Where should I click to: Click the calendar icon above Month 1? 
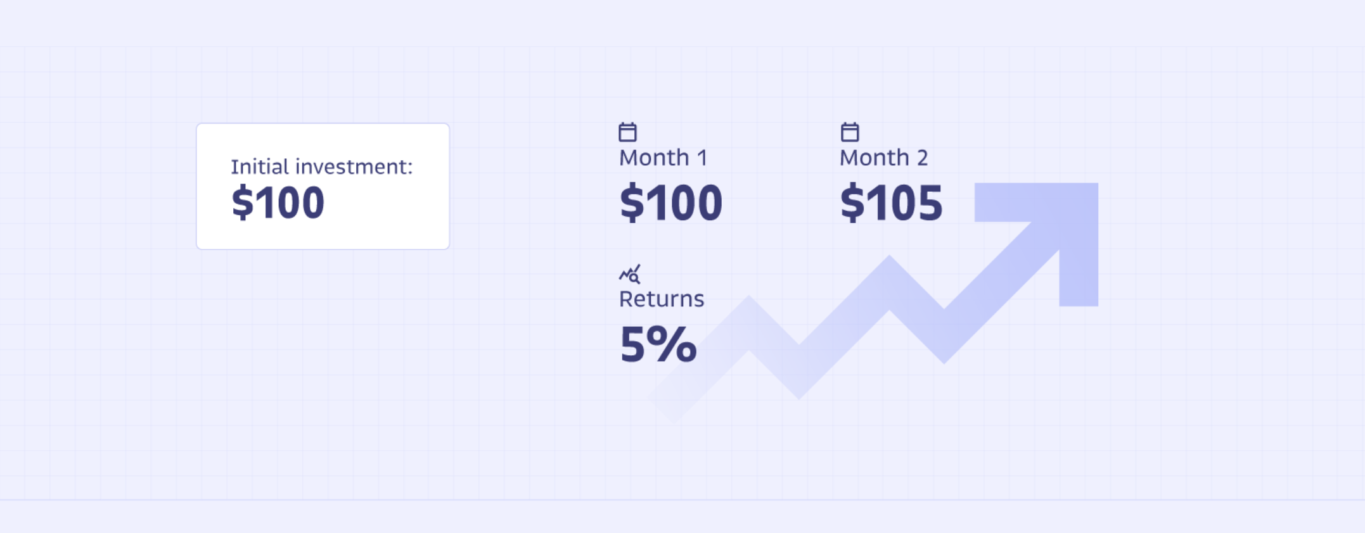pos(627,132)
